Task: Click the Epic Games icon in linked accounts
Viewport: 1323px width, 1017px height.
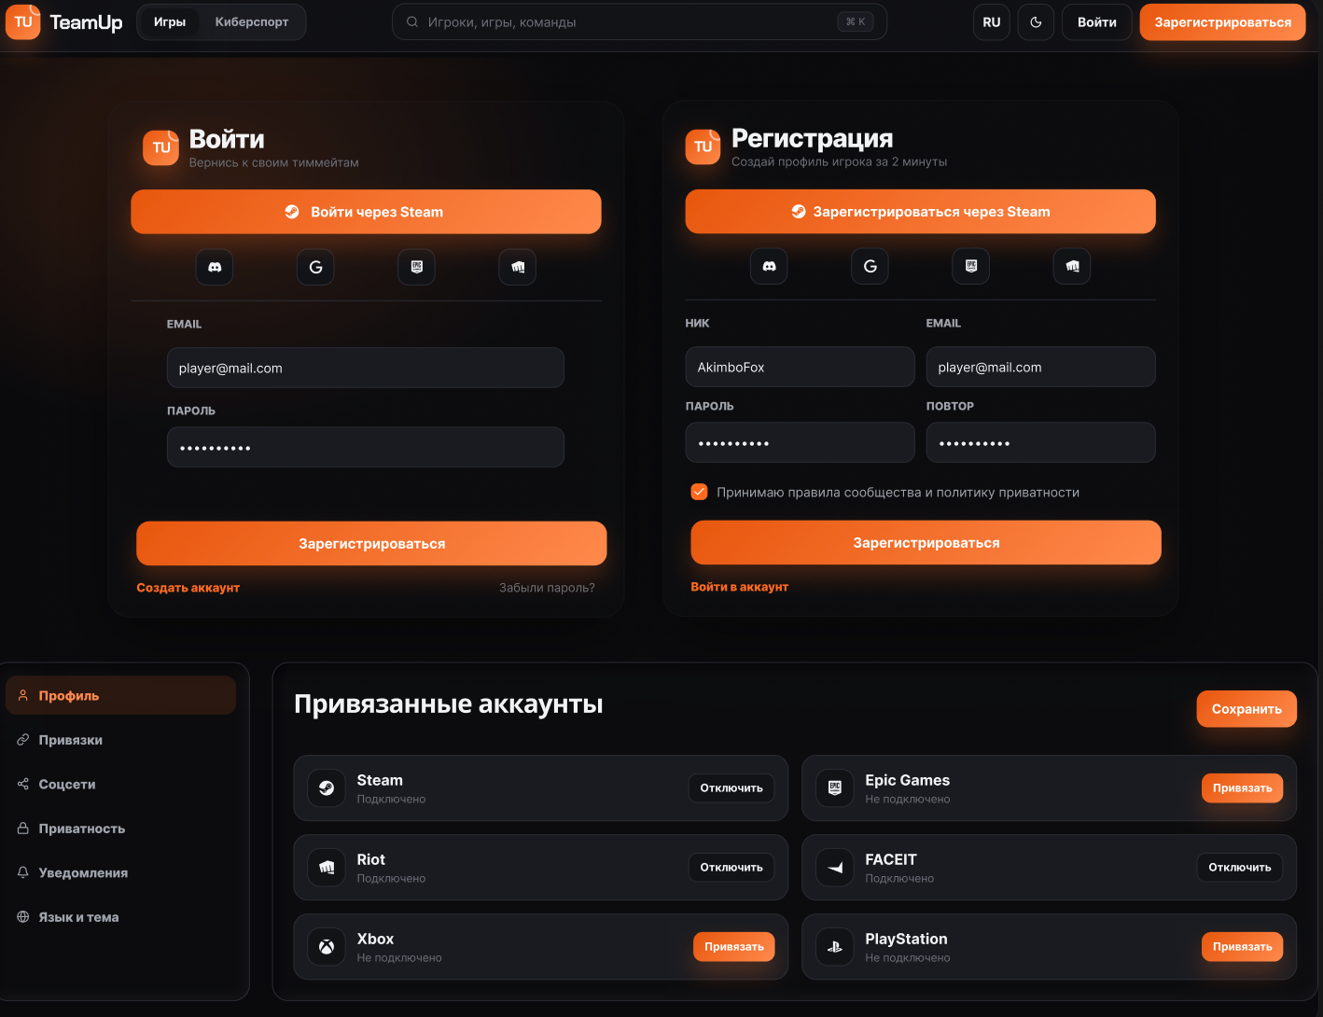Action: click(x=835, y=788)
